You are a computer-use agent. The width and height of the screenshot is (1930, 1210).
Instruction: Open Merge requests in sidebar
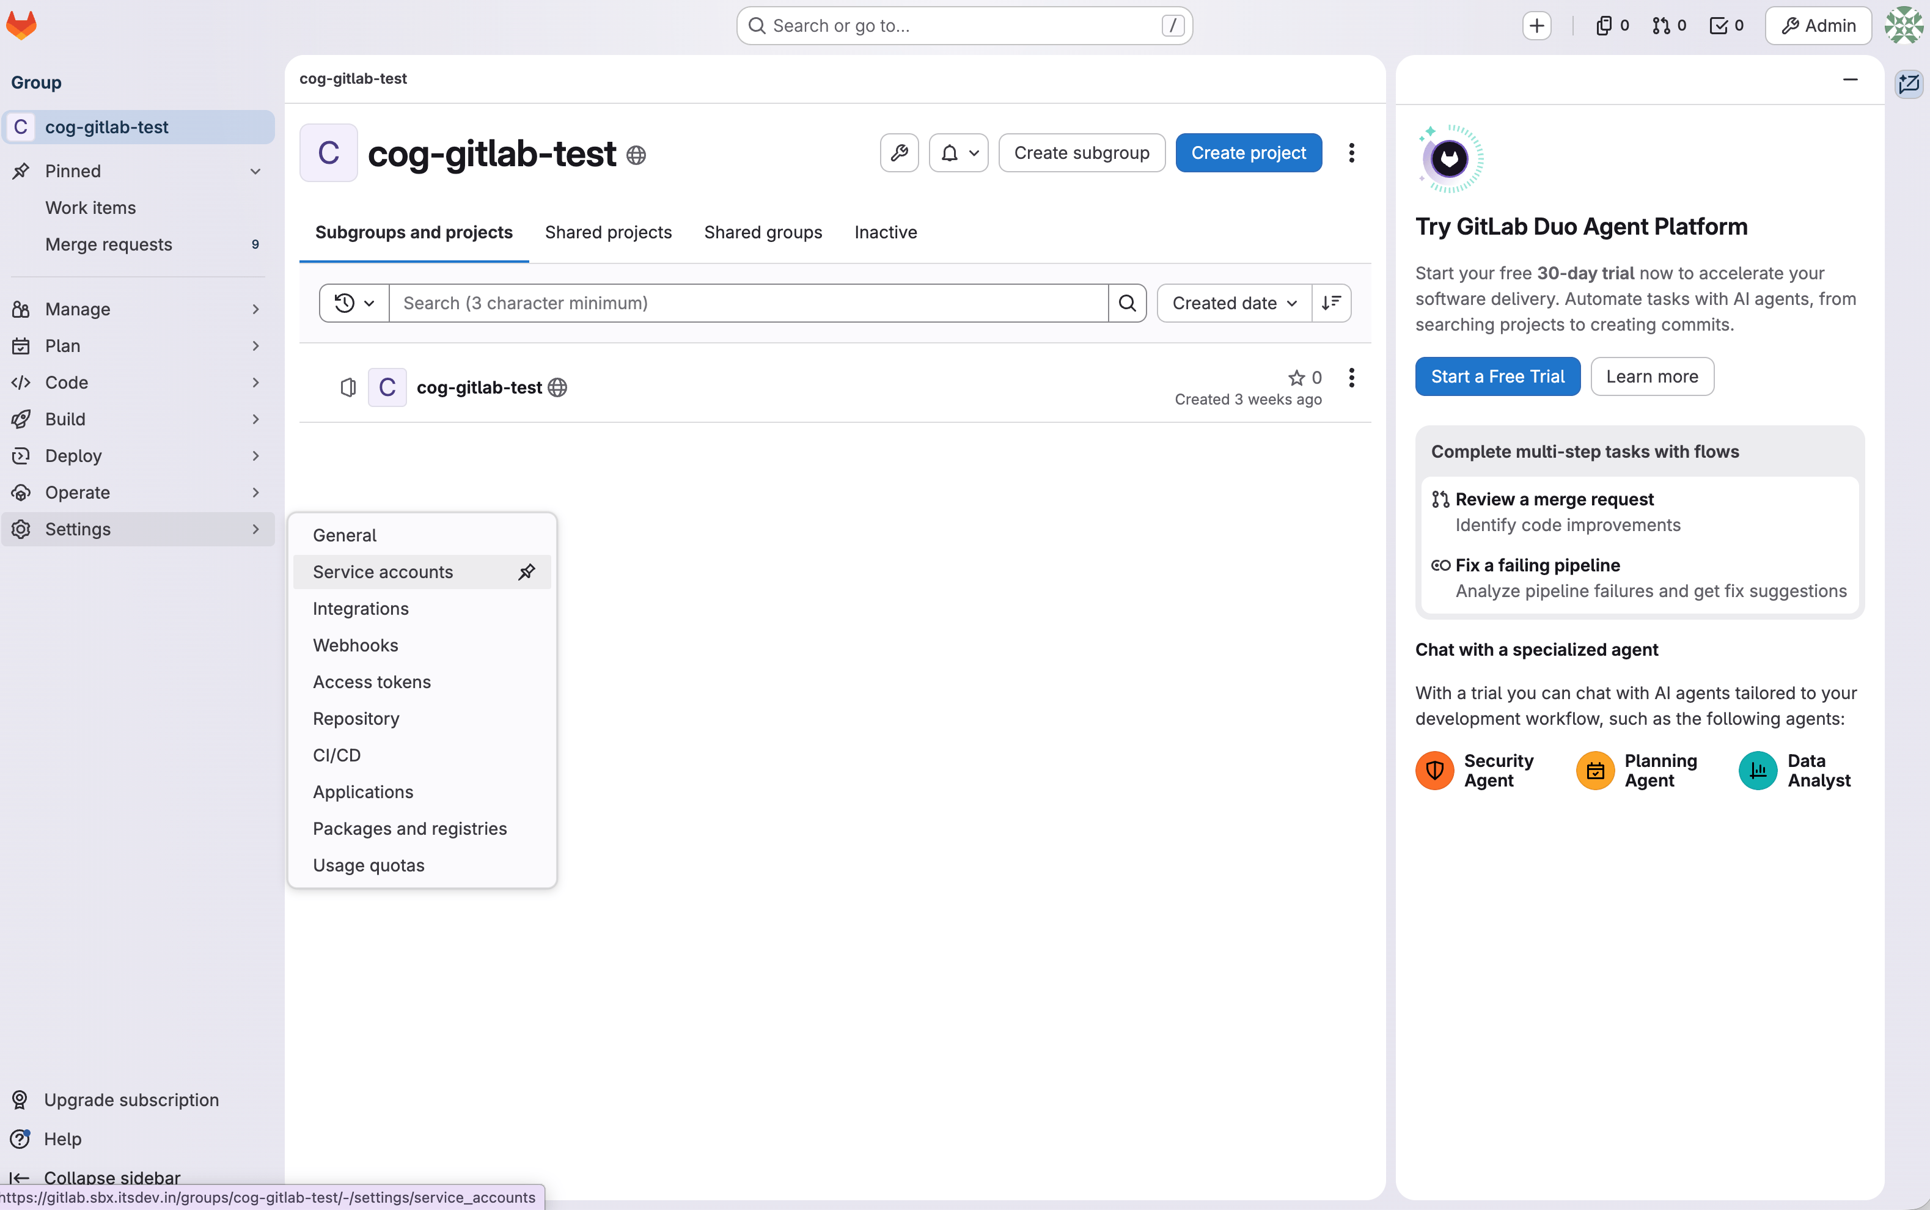coord(139,245)
